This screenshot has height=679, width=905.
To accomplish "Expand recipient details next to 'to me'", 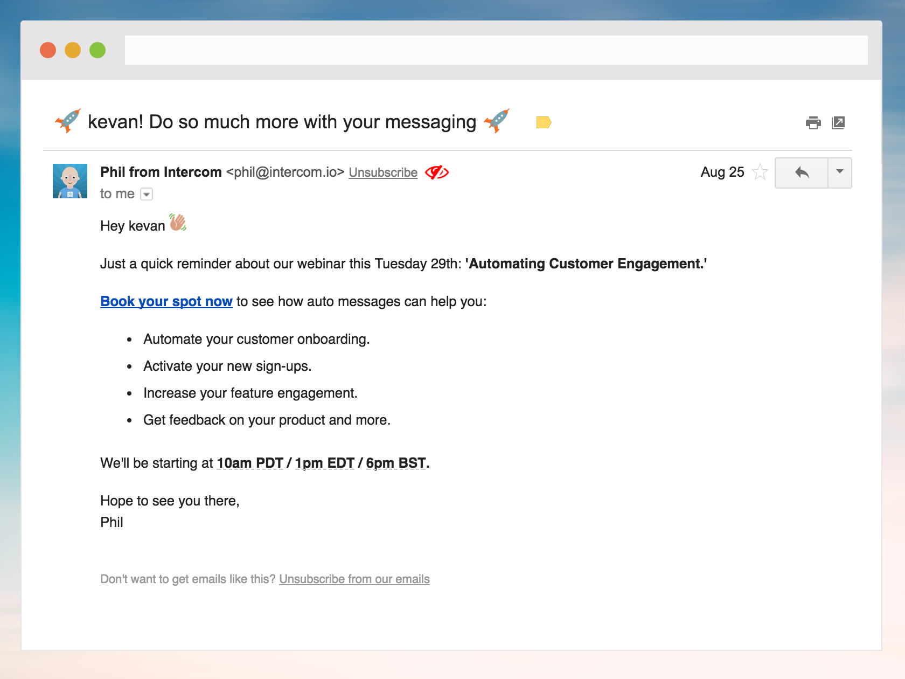I will 146,193.
